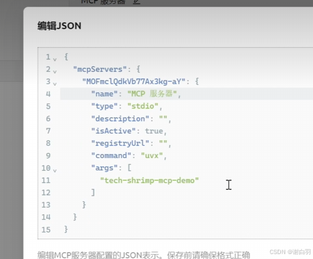Click line number 13 in the gutter

pyautogui.click(x=46, y=205)
